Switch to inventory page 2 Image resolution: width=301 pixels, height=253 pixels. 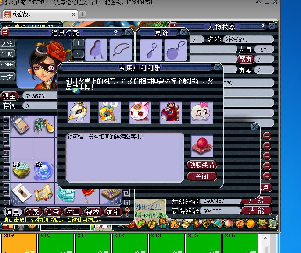pos(78,54)
